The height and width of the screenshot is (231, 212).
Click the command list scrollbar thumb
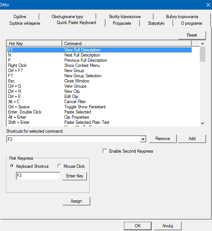[202, 54]
